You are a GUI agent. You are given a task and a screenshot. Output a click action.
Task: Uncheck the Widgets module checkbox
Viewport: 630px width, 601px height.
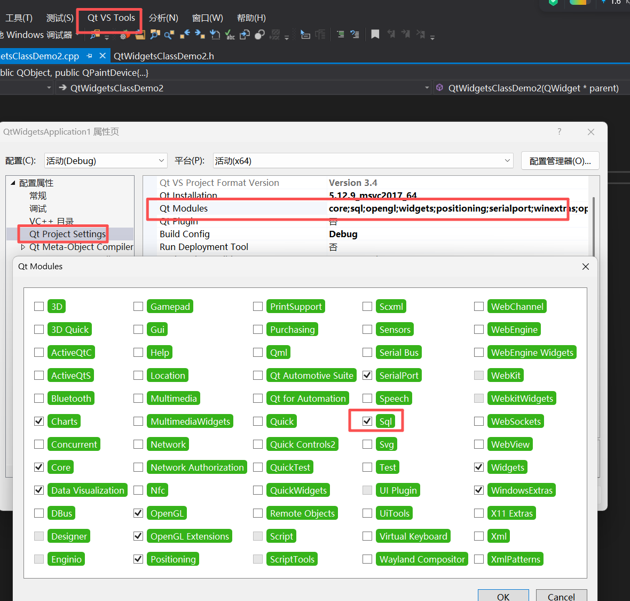[479, 467]
